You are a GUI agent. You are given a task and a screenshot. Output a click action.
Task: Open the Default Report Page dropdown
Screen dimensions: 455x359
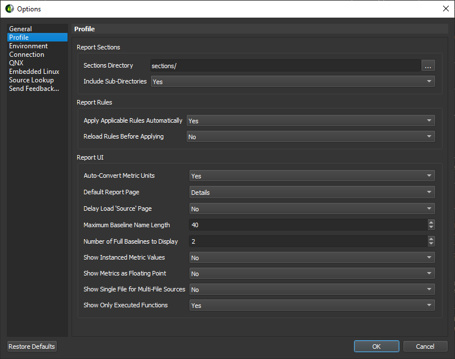(311, 193)
